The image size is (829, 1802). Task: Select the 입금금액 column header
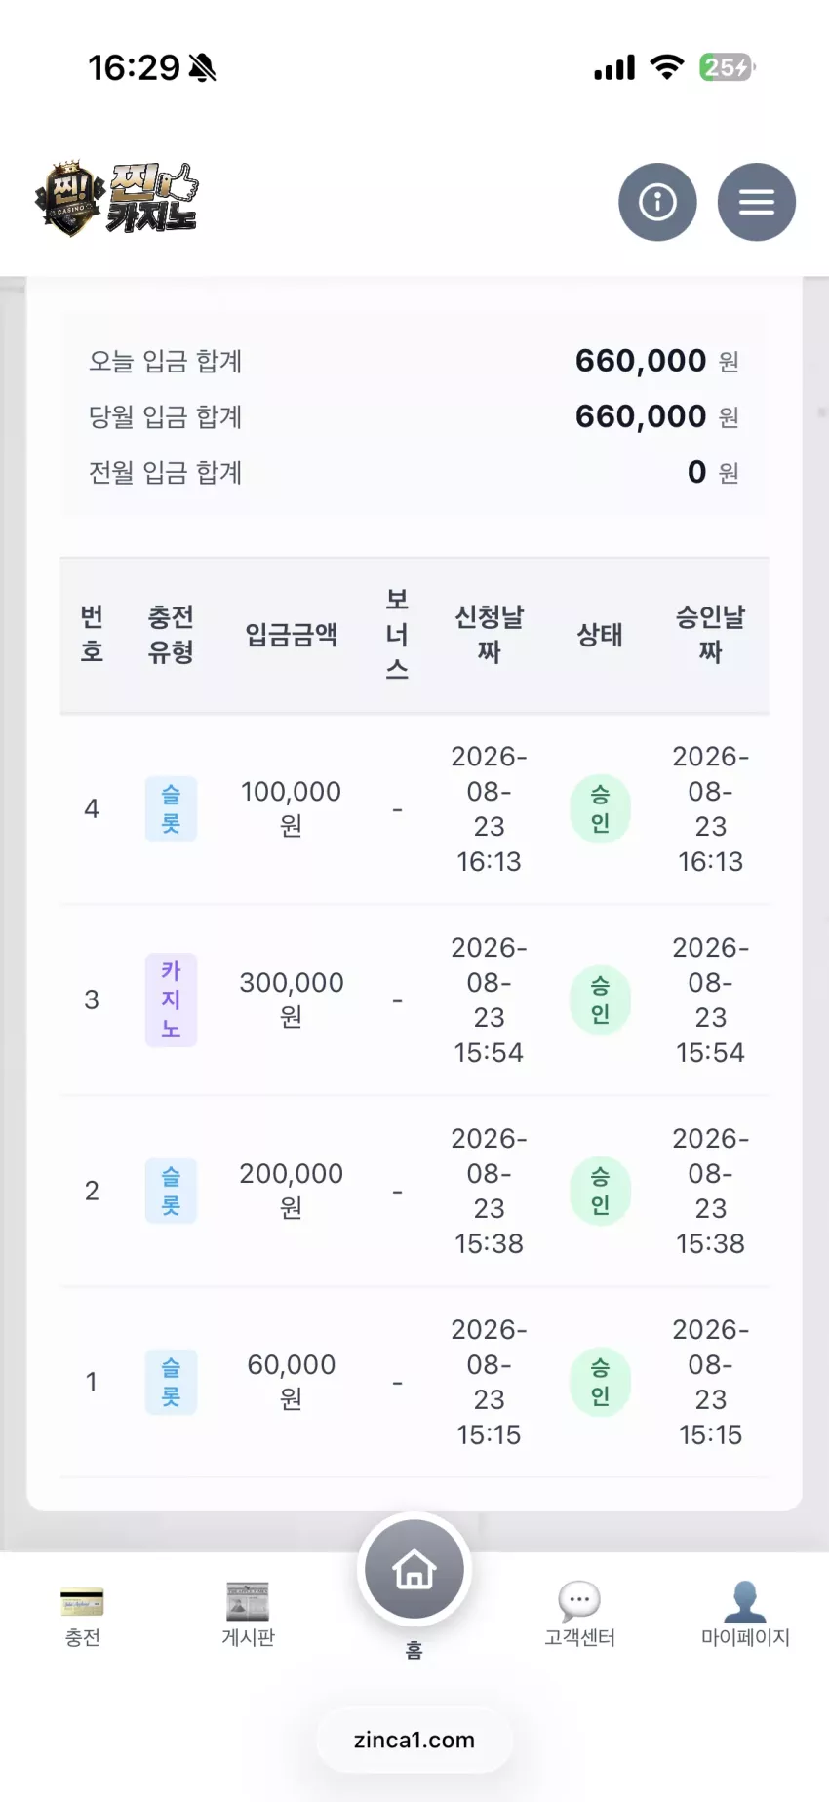click(291, 635)
